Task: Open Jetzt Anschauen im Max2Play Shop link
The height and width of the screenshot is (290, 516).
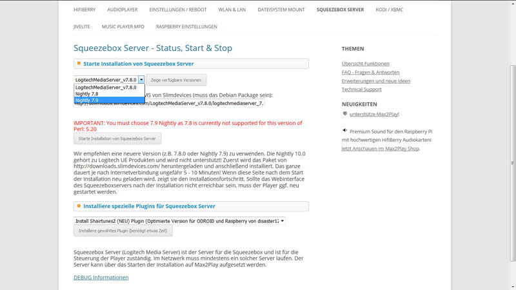Action: tap(381, 149)
